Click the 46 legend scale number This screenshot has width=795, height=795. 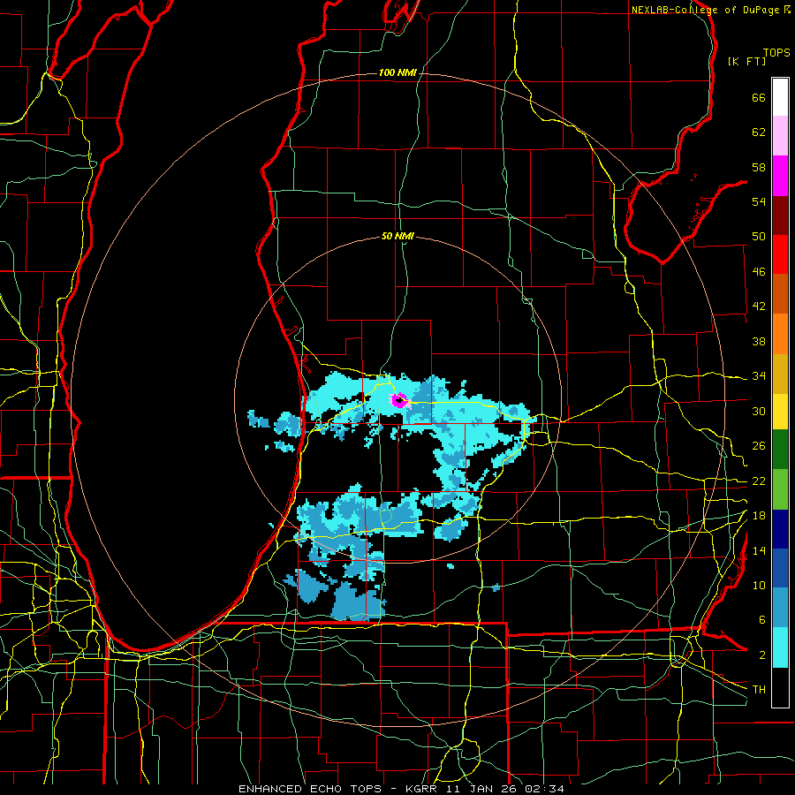(x=759, y=272)
